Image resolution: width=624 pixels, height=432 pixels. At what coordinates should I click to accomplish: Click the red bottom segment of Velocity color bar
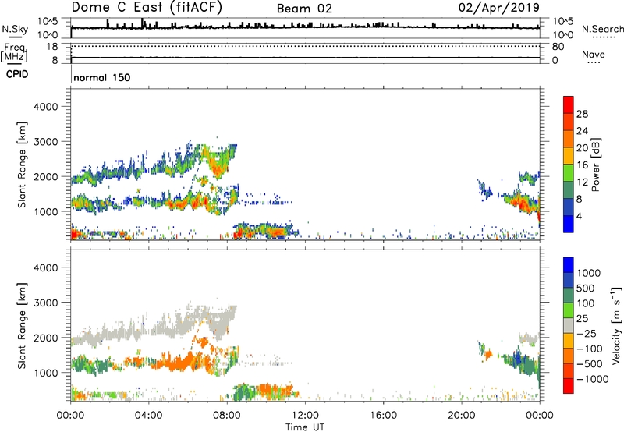(569, 386)
